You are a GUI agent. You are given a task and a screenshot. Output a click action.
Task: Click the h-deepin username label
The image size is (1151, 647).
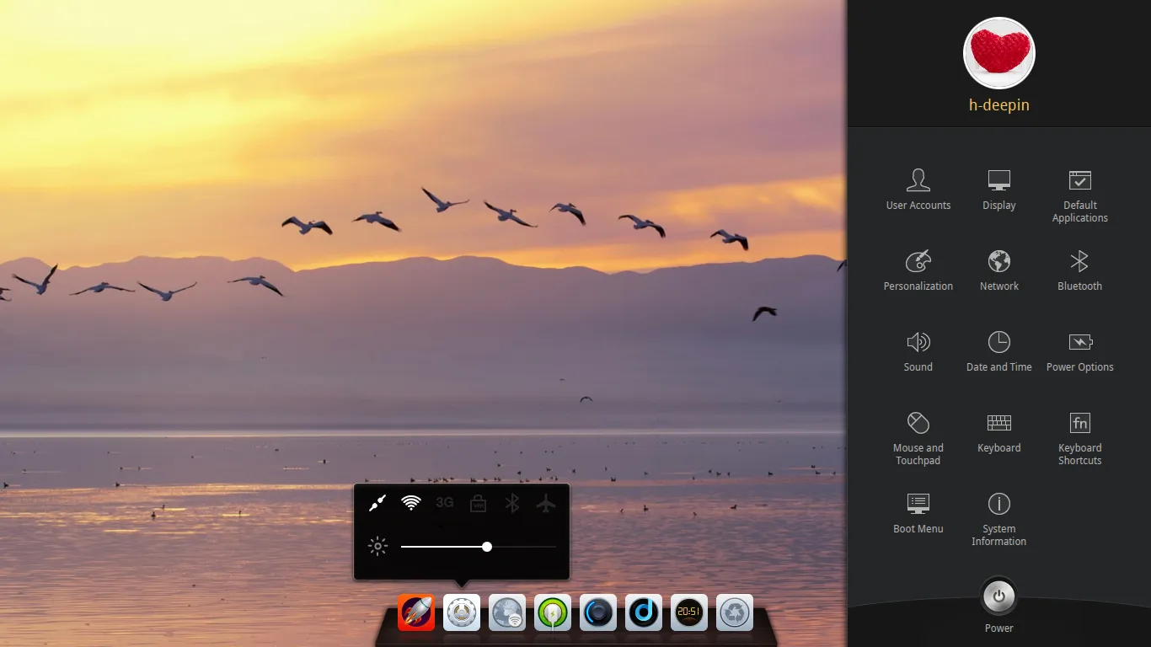(999, 105)
